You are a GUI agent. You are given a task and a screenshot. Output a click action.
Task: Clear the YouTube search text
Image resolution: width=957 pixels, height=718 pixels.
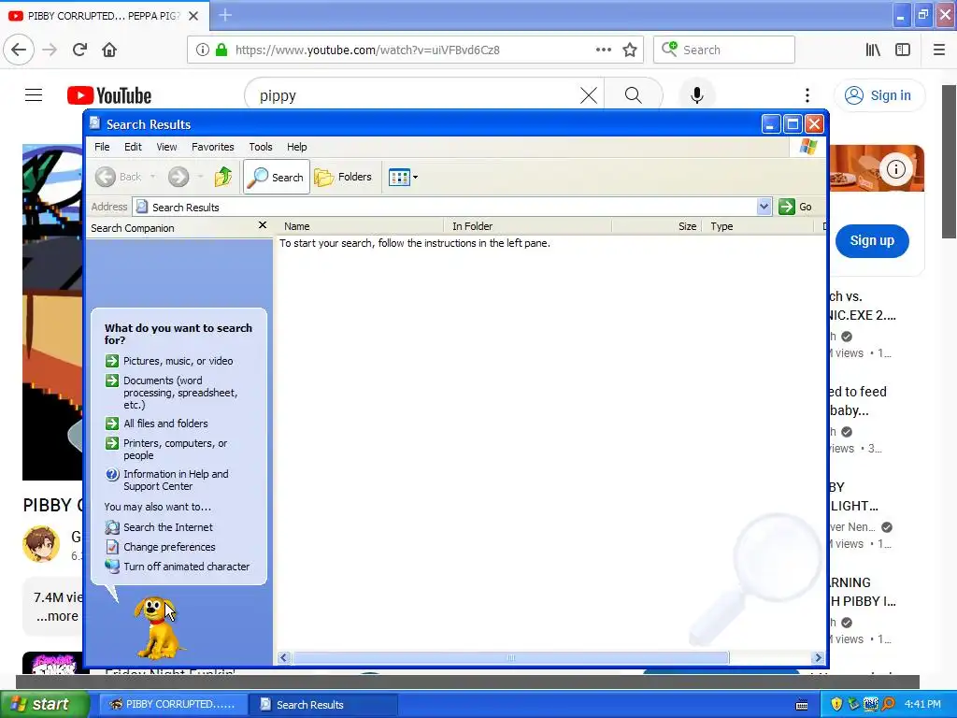click(x=589, y=95)
